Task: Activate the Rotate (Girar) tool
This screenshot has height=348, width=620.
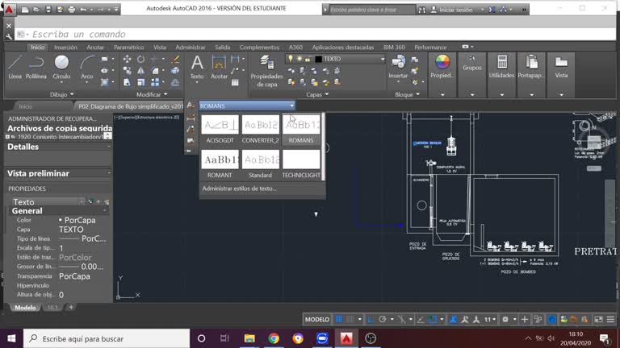Action: pyautogui.click(x=140, y=59)
